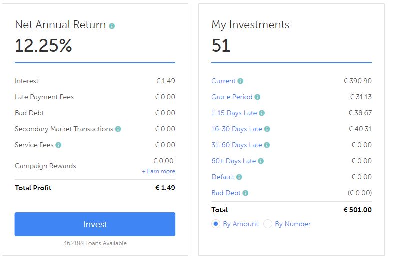This screenshot has width=393, height=258.
Task: Select the By Number radio button
Action: click(267, 224)
